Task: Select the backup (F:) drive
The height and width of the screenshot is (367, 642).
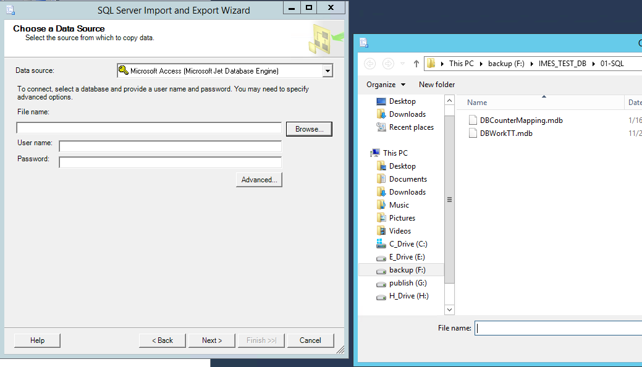Action: 407,270
